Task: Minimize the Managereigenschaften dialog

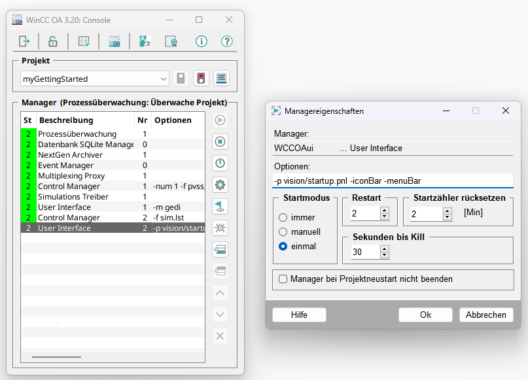Action: [x=446, y=111]
